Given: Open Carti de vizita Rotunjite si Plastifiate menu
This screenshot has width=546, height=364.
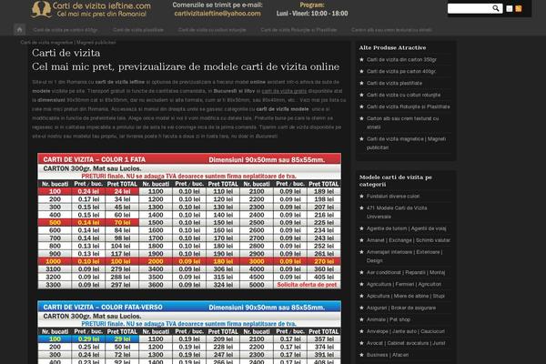Looking at the screenshot, I should point(298,30).
